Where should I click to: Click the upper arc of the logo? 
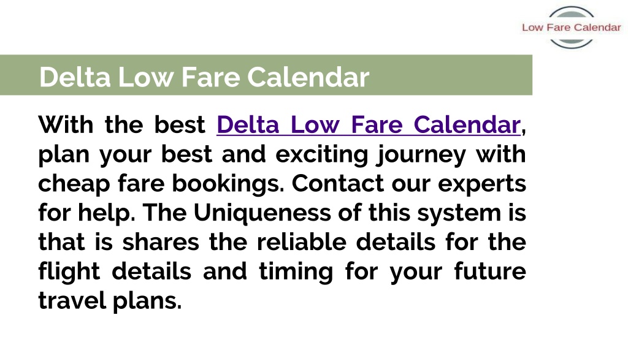[572, 13]
